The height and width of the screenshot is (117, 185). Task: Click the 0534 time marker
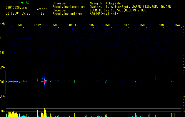point(73,25)
